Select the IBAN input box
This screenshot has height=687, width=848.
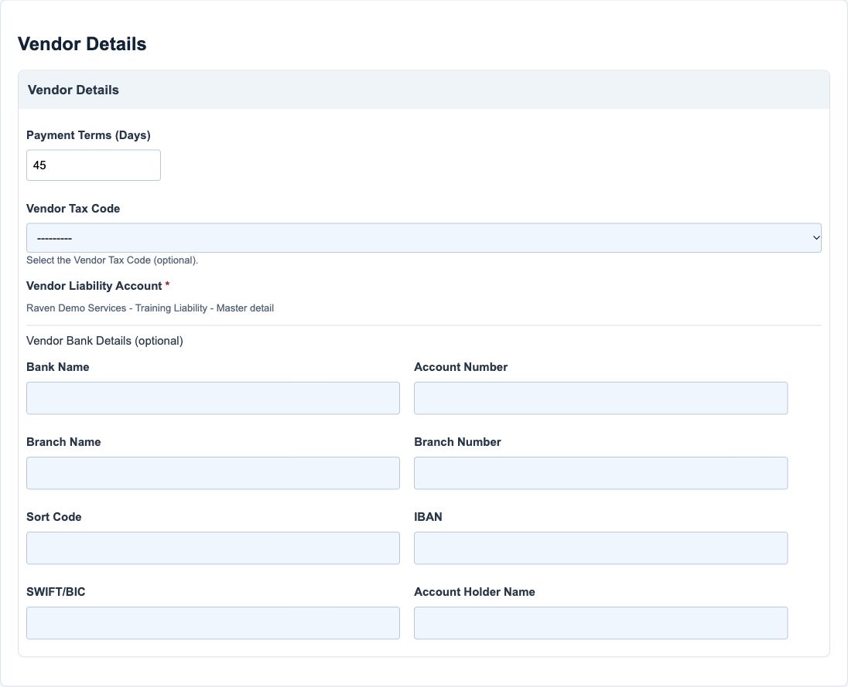[601, 548]
